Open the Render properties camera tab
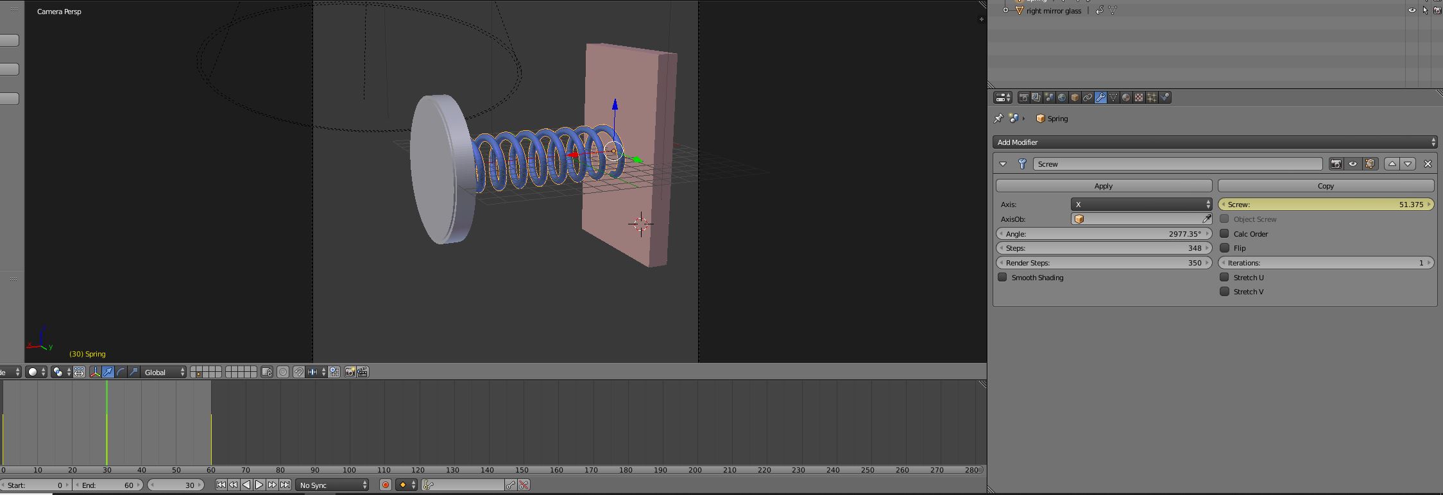The width and height of the screenshot is (1443, 495). (x=1023, y=97)
